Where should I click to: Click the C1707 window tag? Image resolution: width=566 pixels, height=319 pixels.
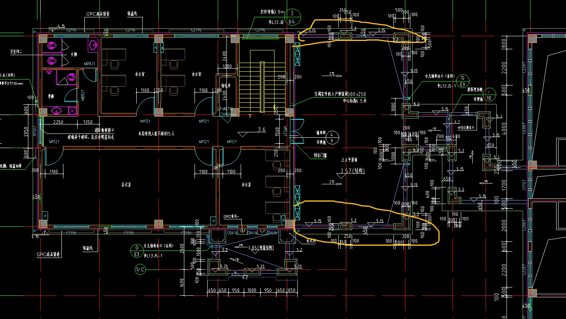tap(524, 185)
